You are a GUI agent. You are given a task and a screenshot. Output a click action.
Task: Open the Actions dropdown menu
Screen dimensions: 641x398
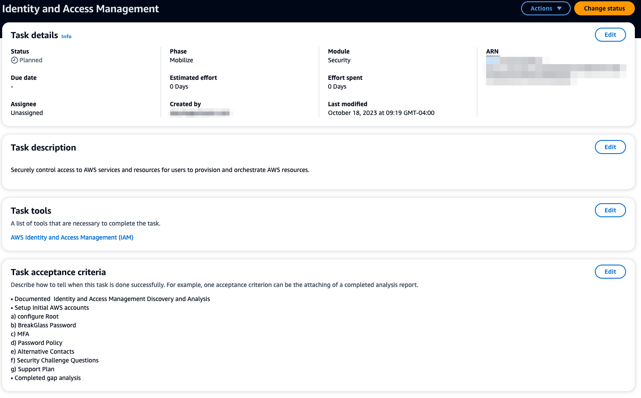pos(545,8)
